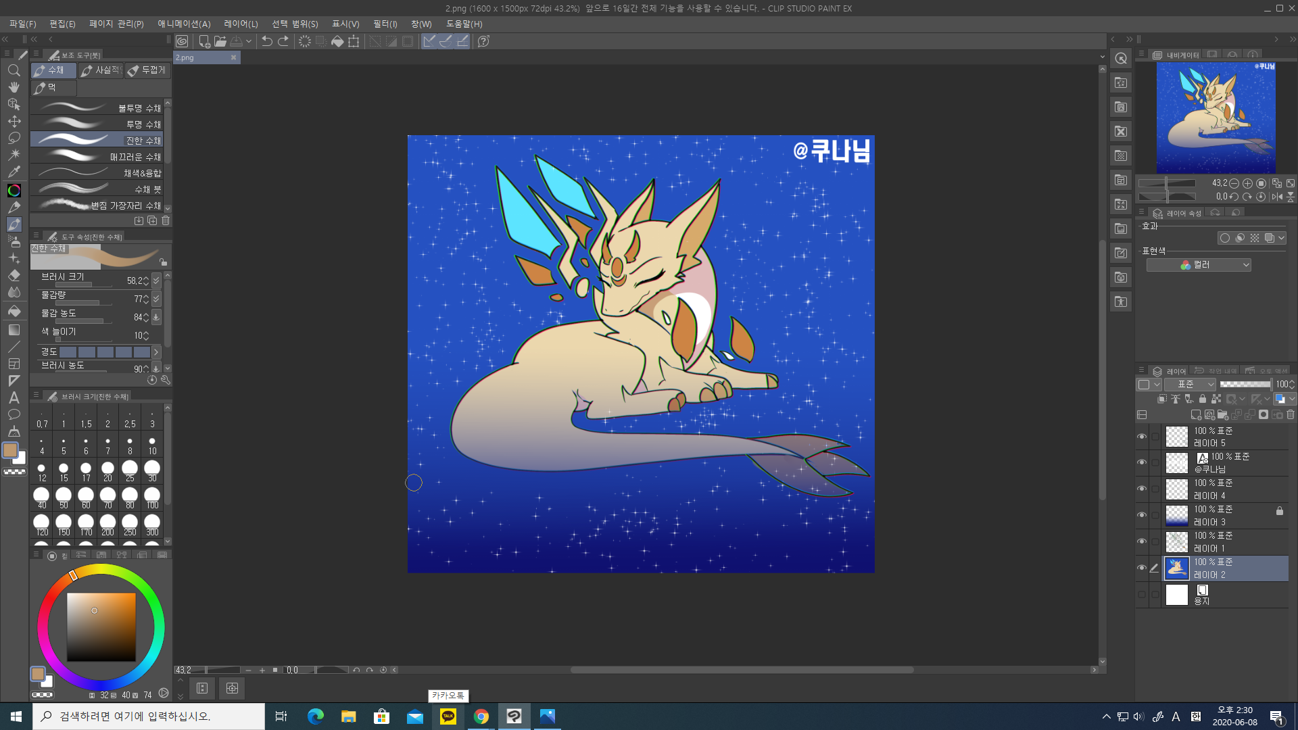This screenshot has width=1298, height=730.
Task: Choose brush size preset 100
Action: point(152,498)
